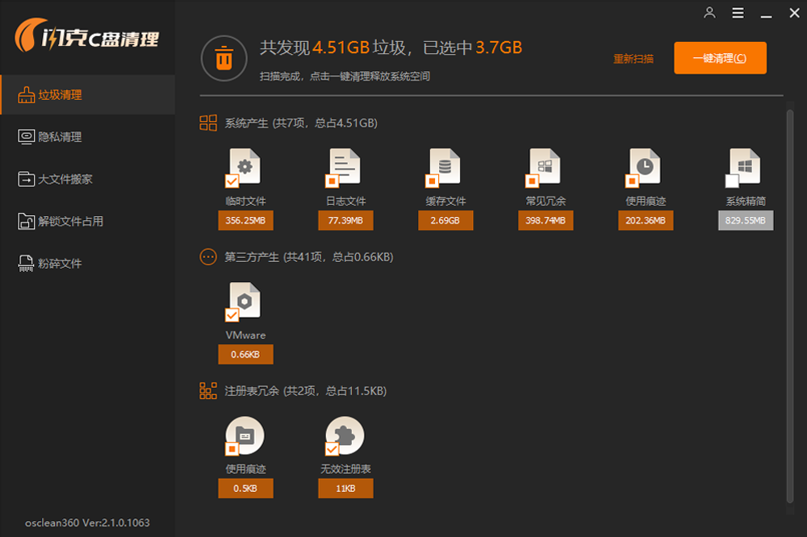Select the 无效注册表 puzzle icon
This screenshot has height=537, width=807.
tap(345, 435)
